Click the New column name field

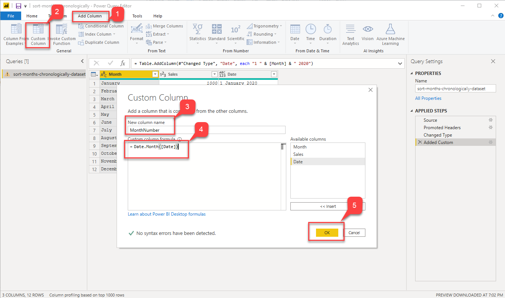(x=206, y=130)
